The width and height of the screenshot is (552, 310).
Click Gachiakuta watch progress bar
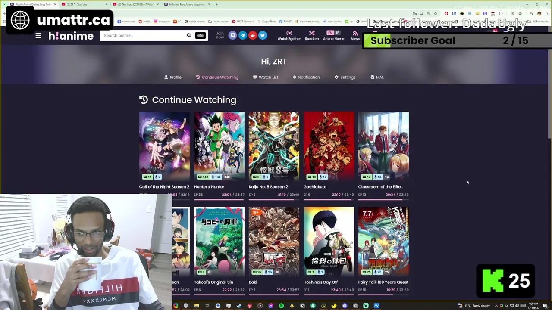coord(329,199)
